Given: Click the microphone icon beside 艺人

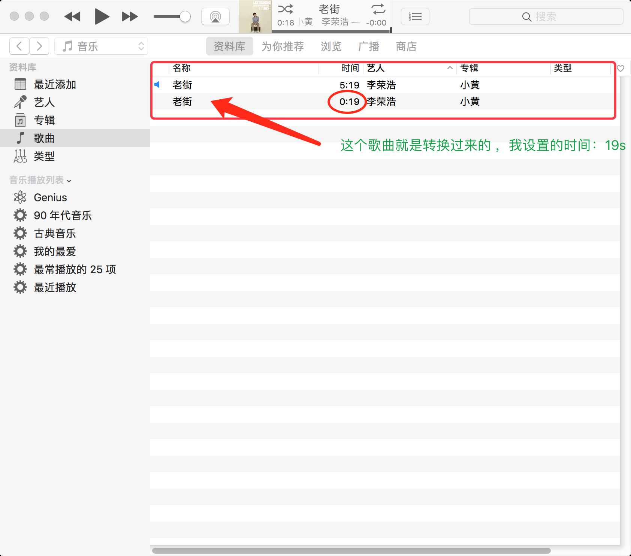Looking at the screenshot, I should click(x=20, y=102).
